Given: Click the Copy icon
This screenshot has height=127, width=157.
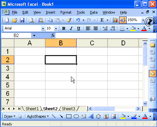Looking at the screenshot, I should pyautogui.click(x=50, y=20).
